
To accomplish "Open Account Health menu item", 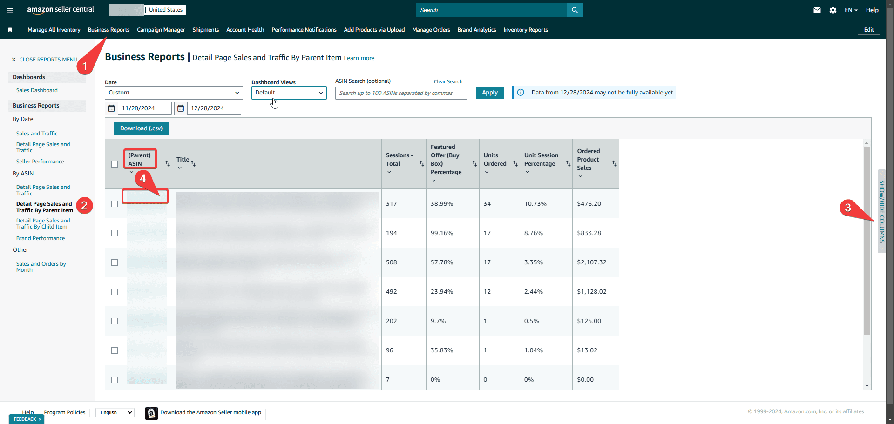I will [245, 30].
